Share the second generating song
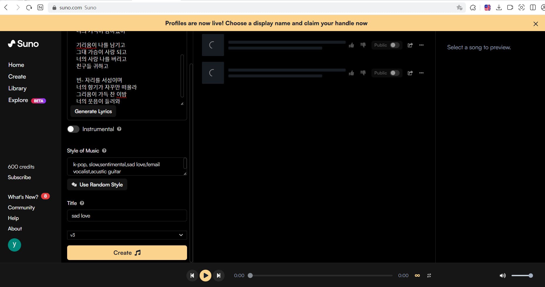The width and height of the screenshot is (545, 287). pos(410,73)
